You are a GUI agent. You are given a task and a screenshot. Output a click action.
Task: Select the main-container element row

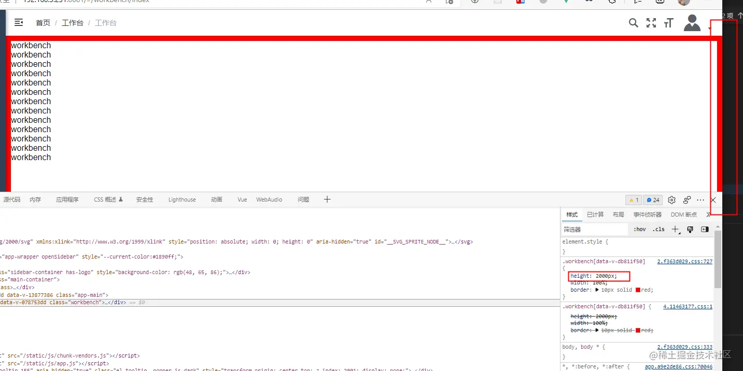pyautogui.click(x=280, y=280)
